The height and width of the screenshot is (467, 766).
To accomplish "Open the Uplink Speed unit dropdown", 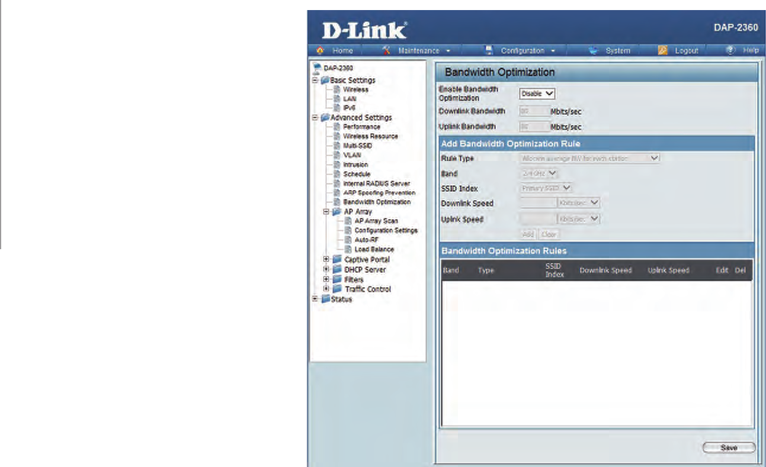I will point(579,219).
